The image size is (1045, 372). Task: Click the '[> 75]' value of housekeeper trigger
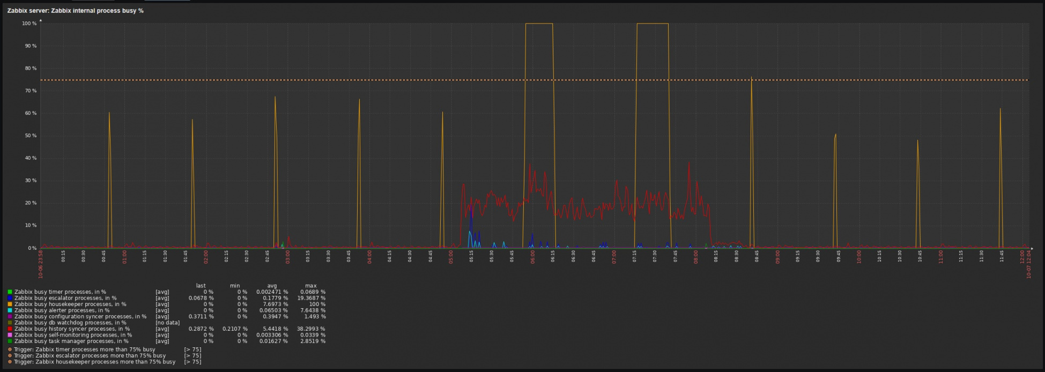click(192, 362)
